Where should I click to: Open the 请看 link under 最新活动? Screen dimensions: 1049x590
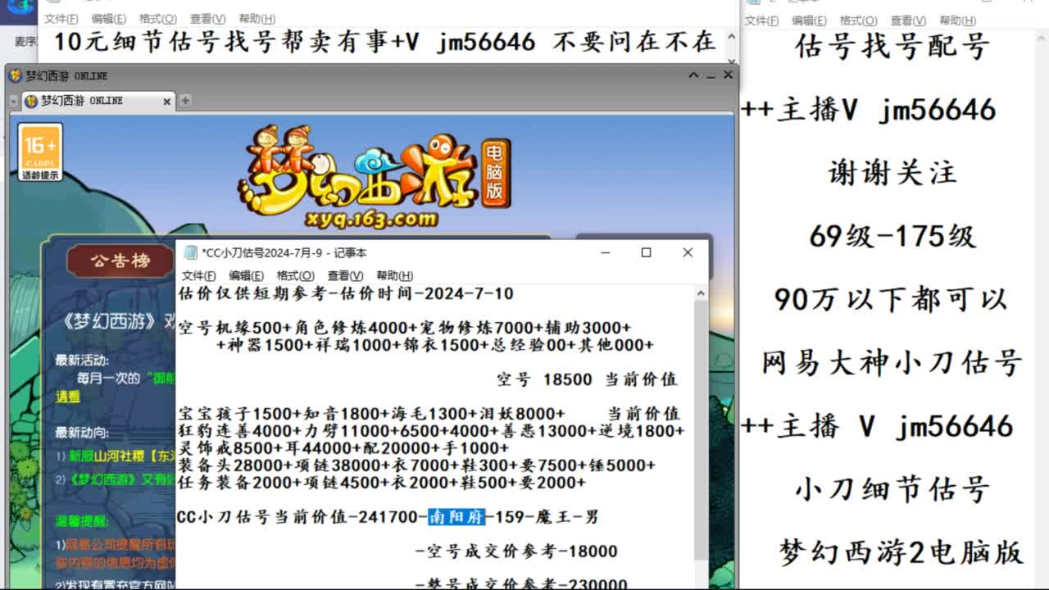(x=68, y=396)
